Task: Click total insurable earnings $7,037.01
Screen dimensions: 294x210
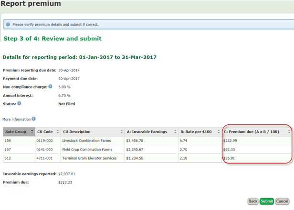Action: click(x=66, y=174)
